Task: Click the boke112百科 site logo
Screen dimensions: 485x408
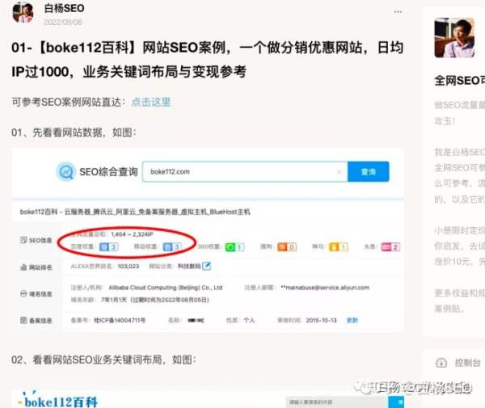Action: (x=58, y=401)
